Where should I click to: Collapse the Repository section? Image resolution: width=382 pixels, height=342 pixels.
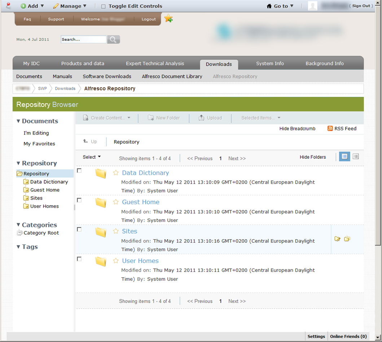tap(18, 163)
